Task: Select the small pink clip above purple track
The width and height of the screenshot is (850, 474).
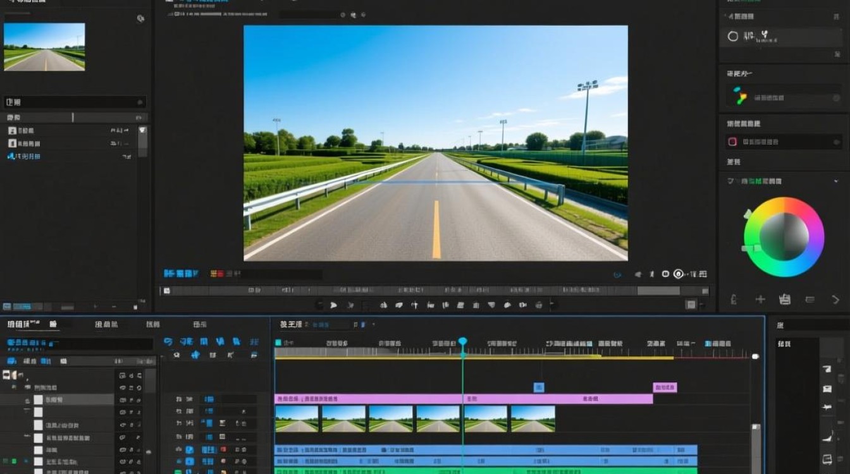Action: [665, 387]
